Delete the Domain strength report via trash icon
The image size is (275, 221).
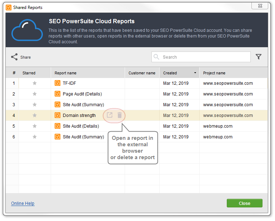[120, 116]
